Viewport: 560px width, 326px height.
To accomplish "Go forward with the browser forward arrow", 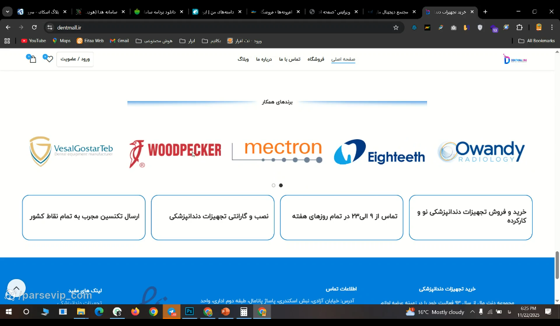I will (21, 27).
